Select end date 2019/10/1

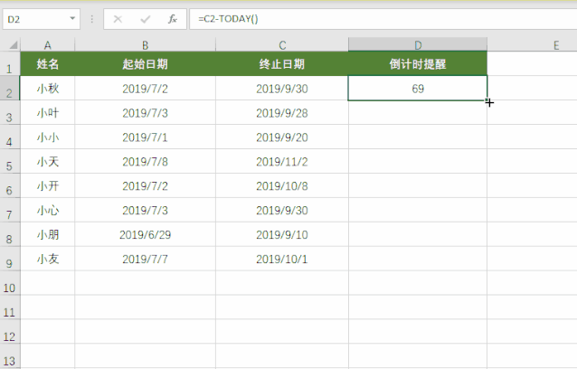282,259
